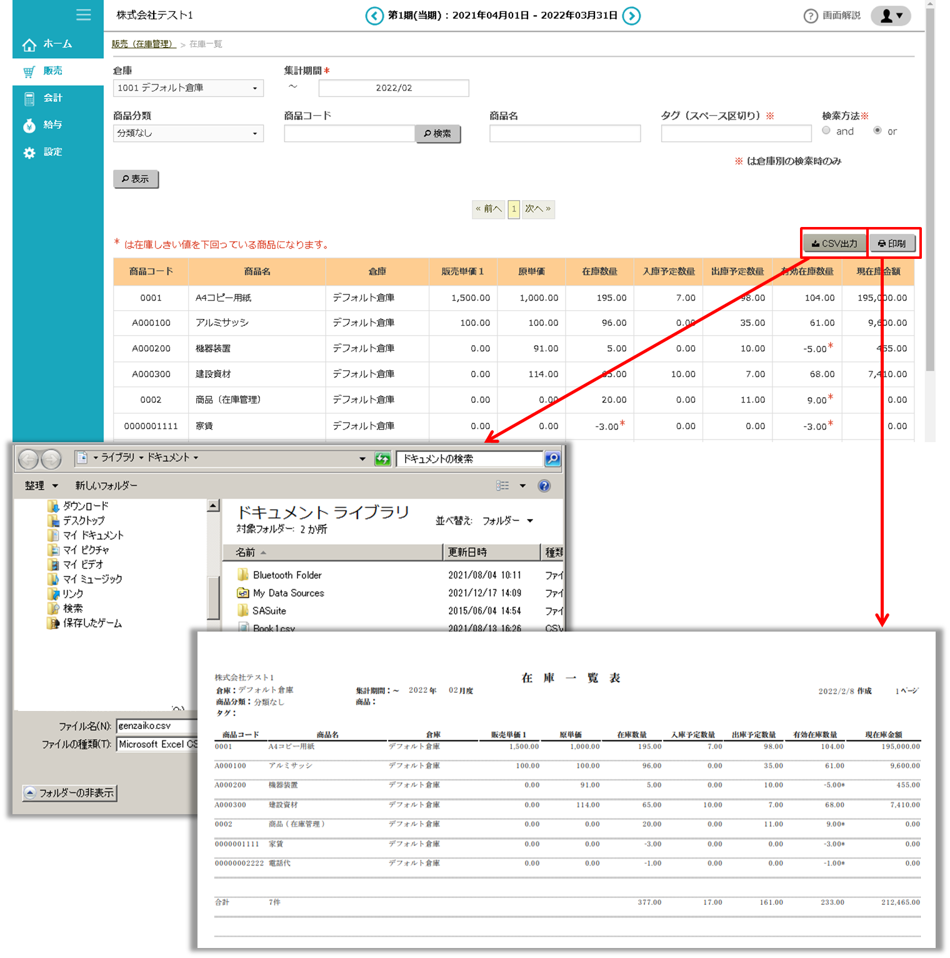Open the user account menu icon
Viewport: 950px width, 958px height.
891,16
